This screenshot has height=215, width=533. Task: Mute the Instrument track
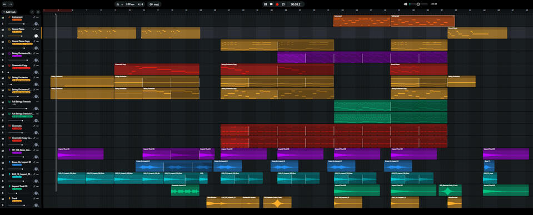3,17
